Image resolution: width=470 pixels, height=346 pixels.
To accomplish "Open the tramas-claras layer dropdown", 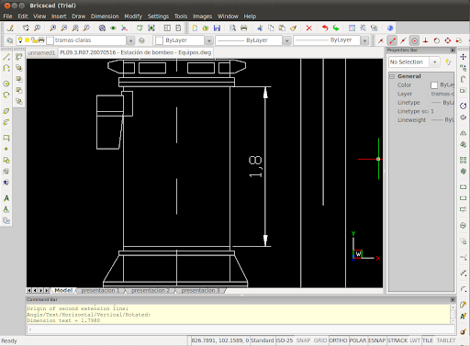I will click(x=131, y=40).
